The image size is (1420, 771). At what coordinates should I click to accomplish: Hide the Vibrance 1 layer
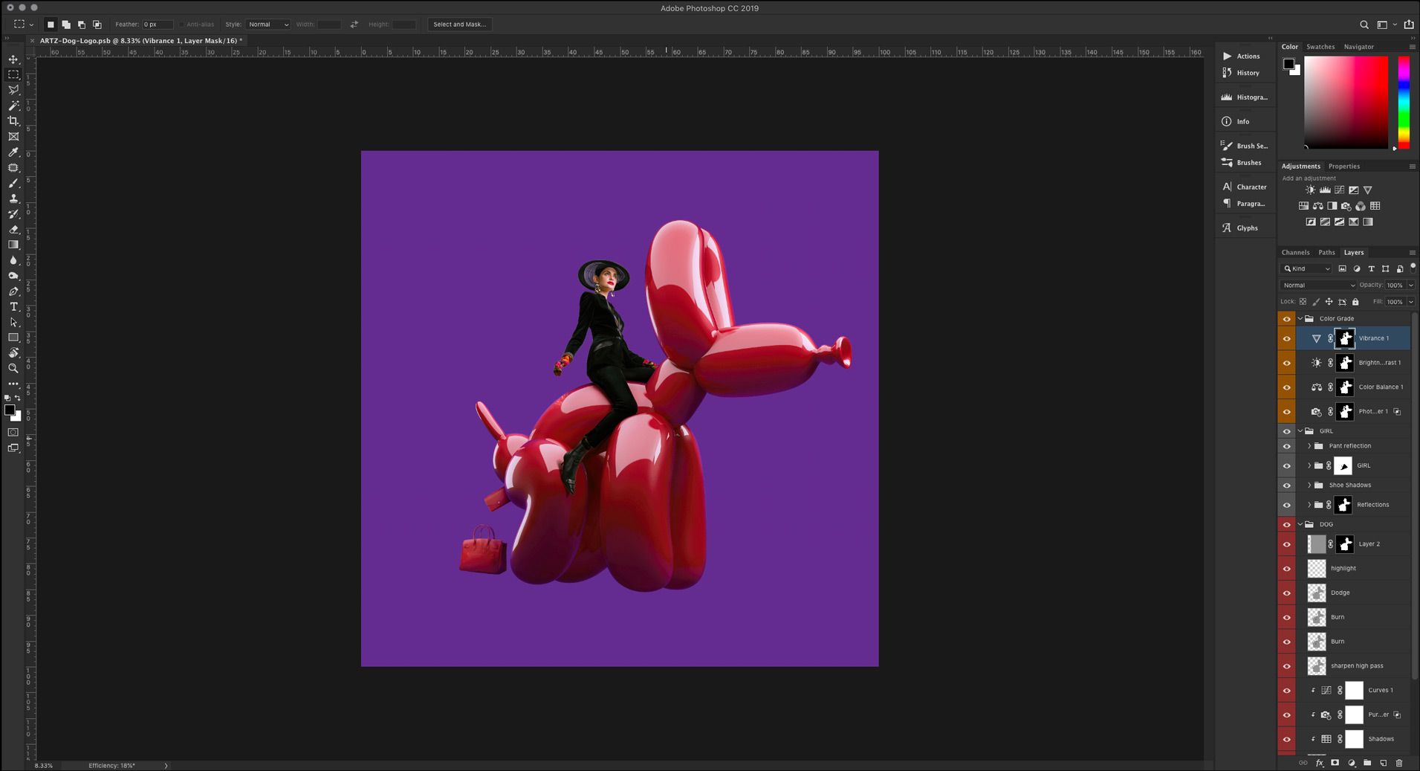[x=1287, y=338]
